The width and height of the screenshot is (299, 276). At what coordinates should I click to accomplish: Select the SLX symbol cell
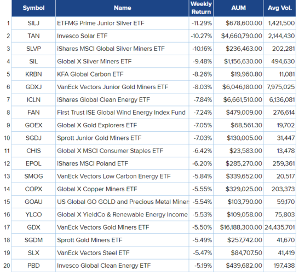[33, 252]
